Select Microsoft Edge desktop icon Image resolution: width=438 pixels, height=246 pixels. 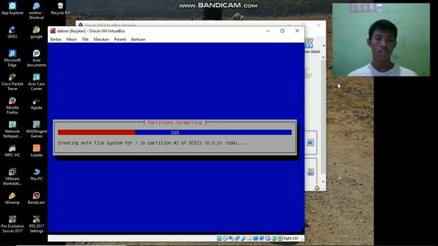12,58
